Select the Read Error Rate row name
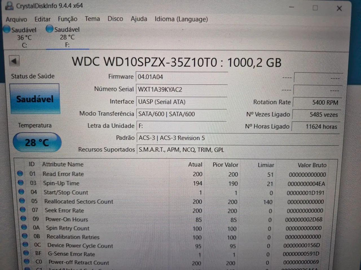The image size is (361, 270). point(63,174)
